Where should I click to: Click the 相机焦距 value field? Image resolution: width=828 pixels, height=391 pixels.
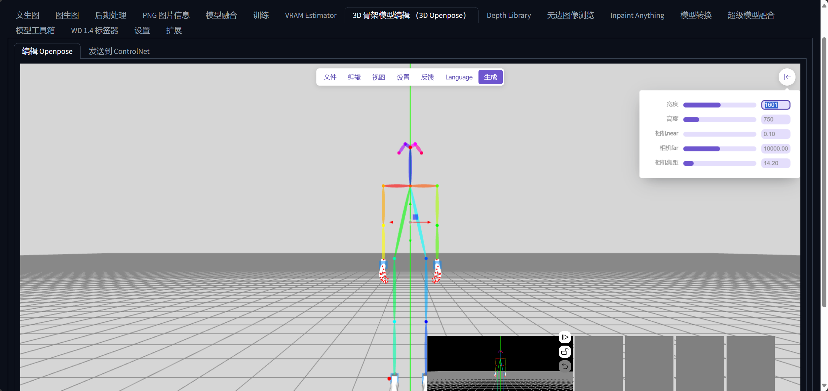click(775, 163)
